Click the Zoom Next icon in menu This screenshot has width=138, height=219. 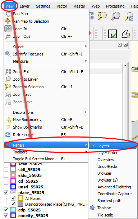(8, 102)
